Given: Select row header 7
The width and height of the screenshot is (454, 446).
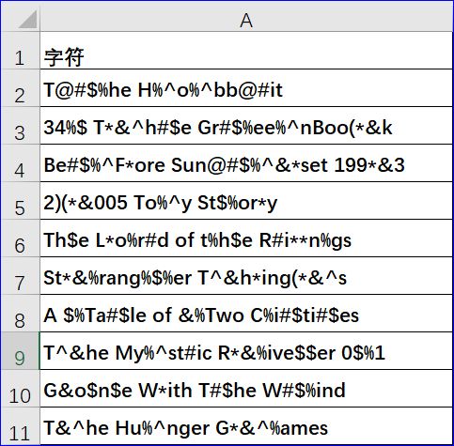Looking at the screenshot, I should pyautogui.click(x=21, y=276).
